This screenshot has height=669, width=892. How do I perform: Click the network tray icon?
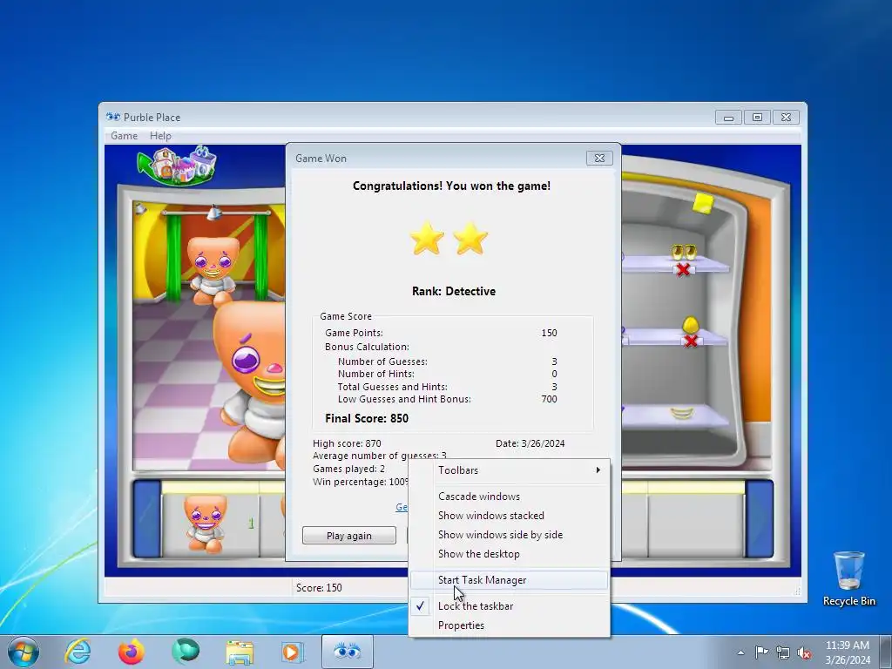point(783,652)
